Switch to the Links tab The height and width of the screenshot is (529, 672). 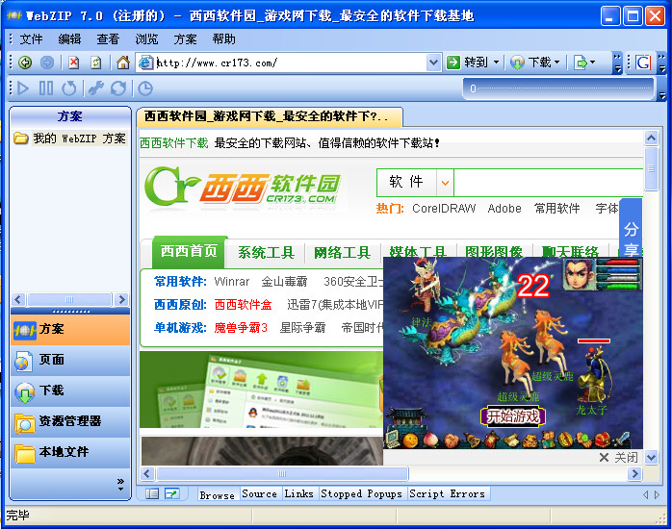299,494
